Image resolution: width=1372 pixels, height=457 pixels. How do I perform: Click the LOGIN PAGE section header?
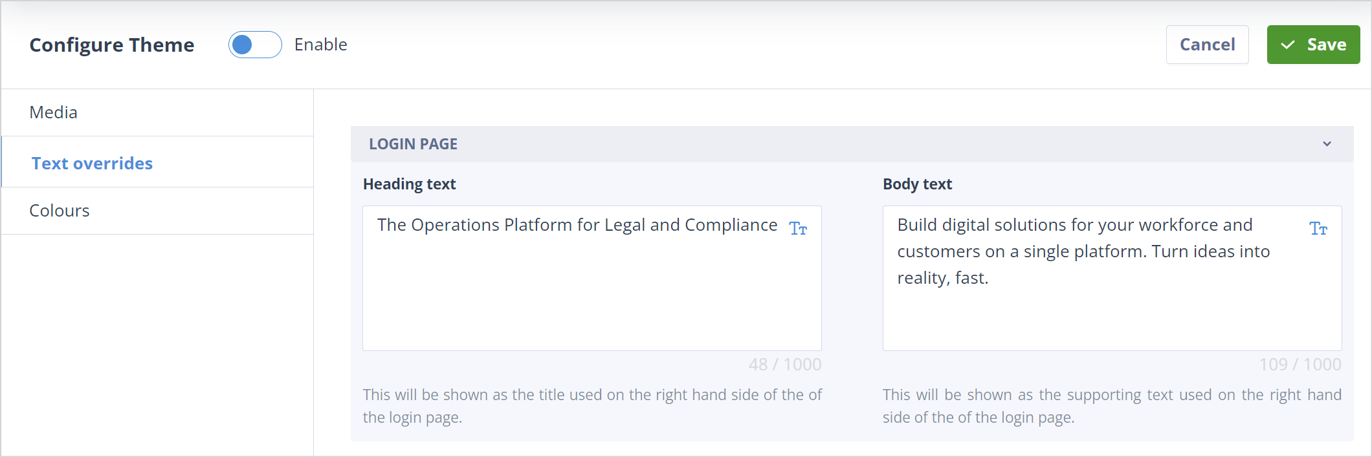852,144
